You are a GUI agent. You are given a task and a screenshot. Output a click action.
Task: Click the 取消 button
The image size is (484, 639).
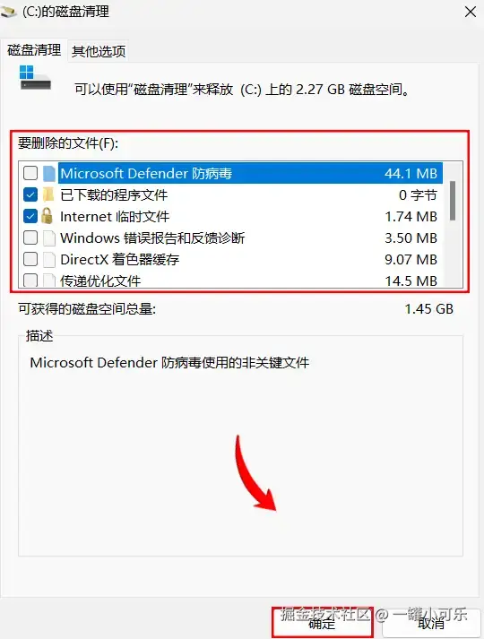tap(431, 622)
